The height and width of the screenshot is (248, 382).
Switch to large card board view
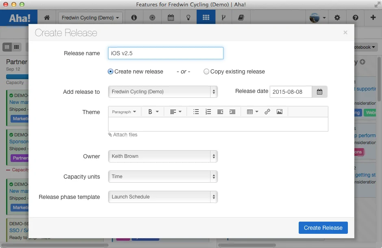click(7, 47)
